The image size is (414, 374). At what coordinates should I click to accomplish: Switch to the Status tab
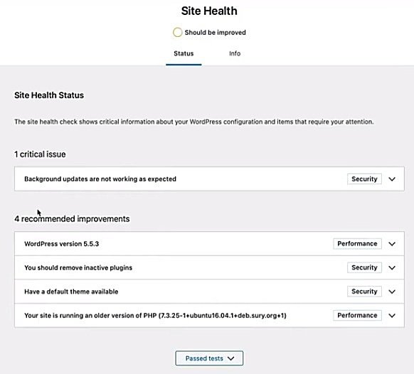point(184,53)
